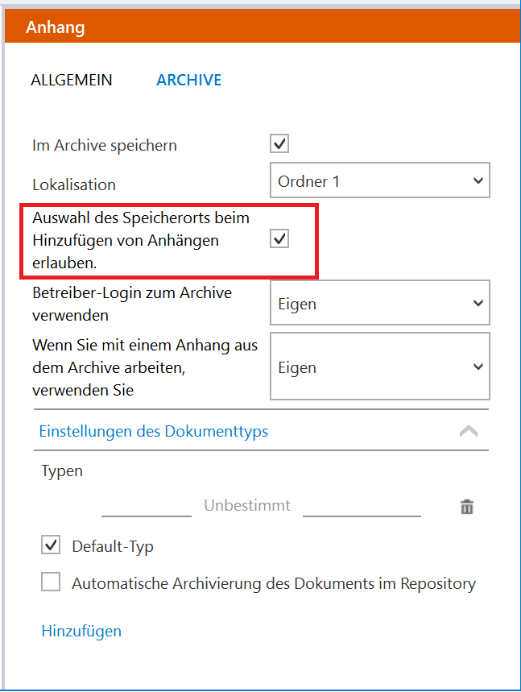Click the Default-Typ label text
The image size is (521, 692).
[x=113, y=546]
